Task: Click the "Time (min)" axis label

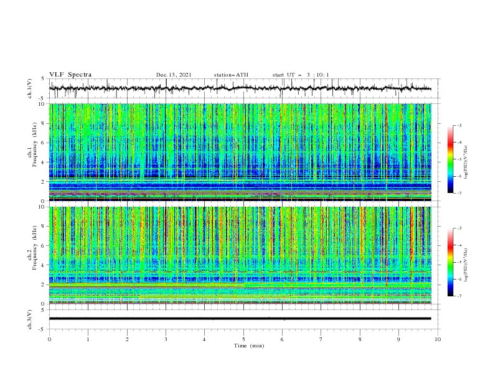Action: pyautogui.click(x=249, y=346)
